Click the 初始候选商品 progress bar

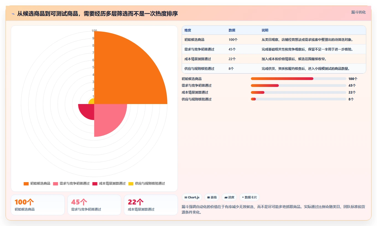point(298,79)
